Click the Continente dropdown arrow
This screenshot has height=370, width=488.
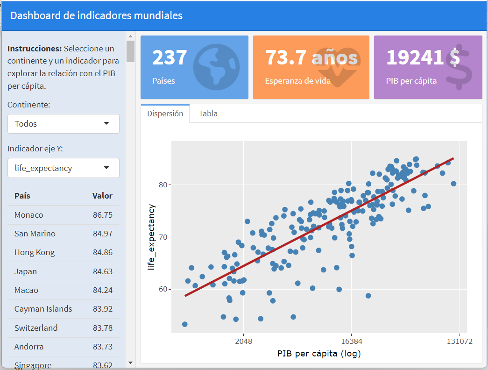[106, 123]
